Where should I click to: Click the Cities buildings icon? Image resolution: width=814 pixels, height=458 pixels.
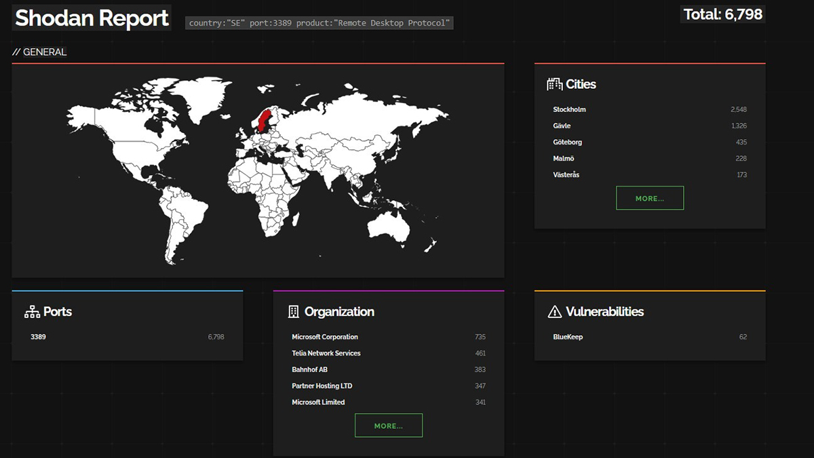point(554,84)
